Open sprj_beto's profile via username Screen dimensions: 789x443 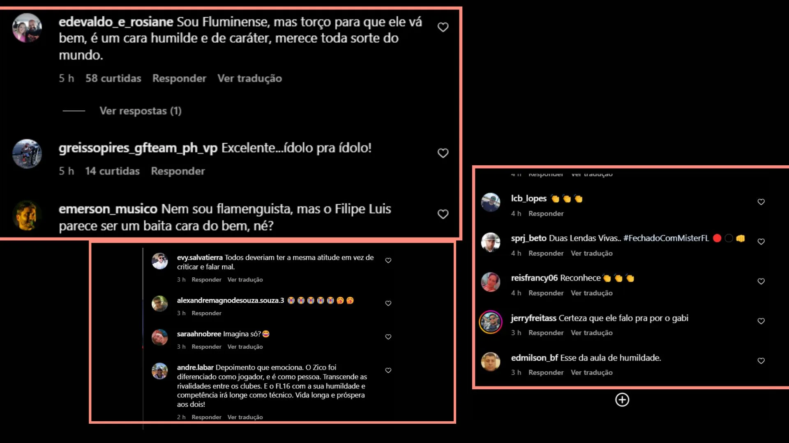click(x=528, y=238)
